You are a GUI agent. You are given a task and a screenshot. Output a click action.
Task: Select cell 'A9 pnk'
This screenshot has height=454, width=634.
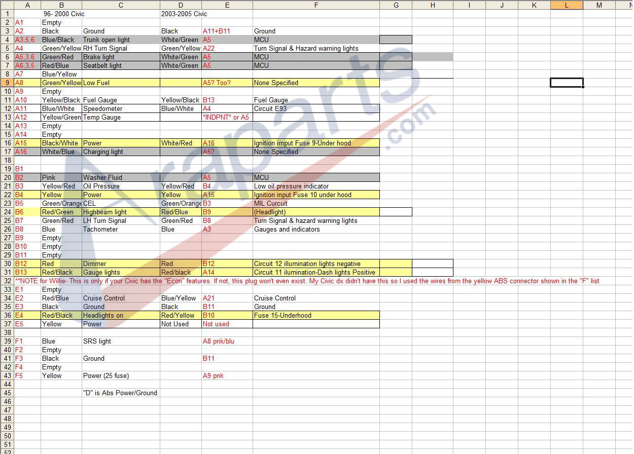pos(227,375)
